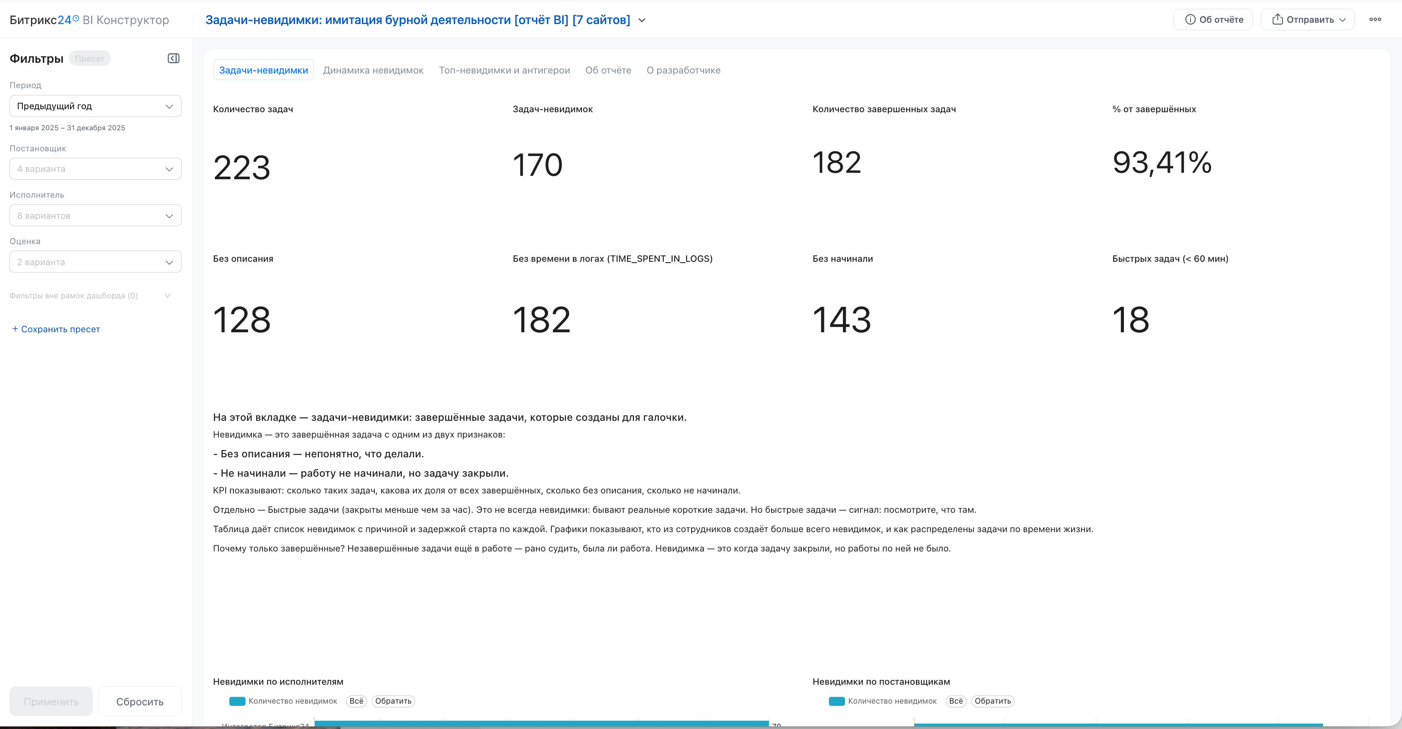Click the Сбросить button
The height and width of the screenshot is (729, 1402).
click(140, 701)
